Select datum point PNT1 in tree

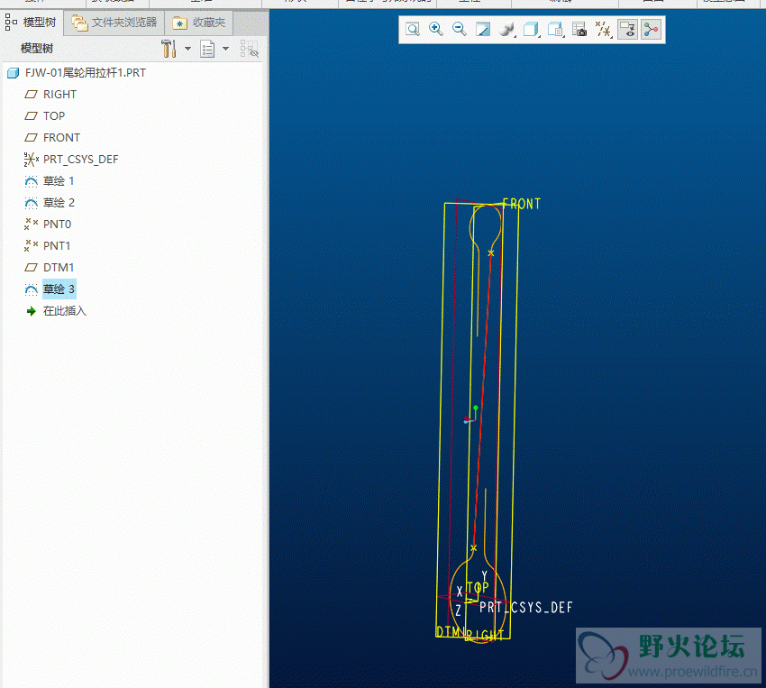[x=48, y=246]
